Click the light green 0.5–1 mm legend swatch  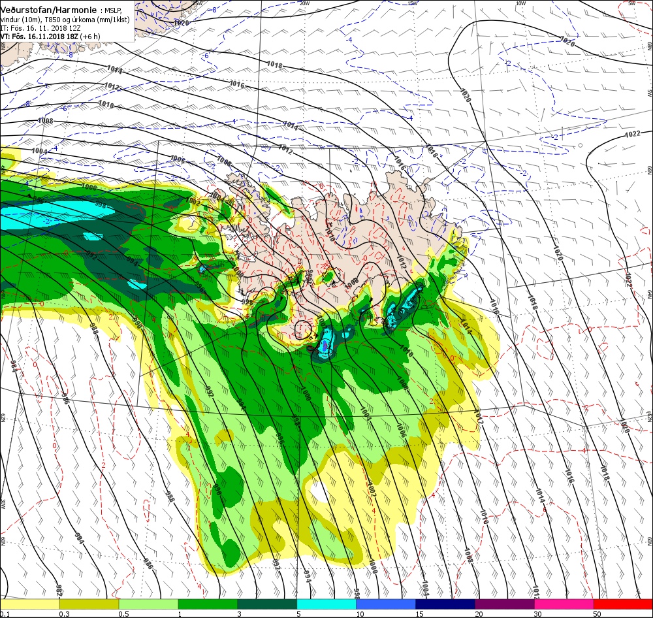[x=148, y=604]
